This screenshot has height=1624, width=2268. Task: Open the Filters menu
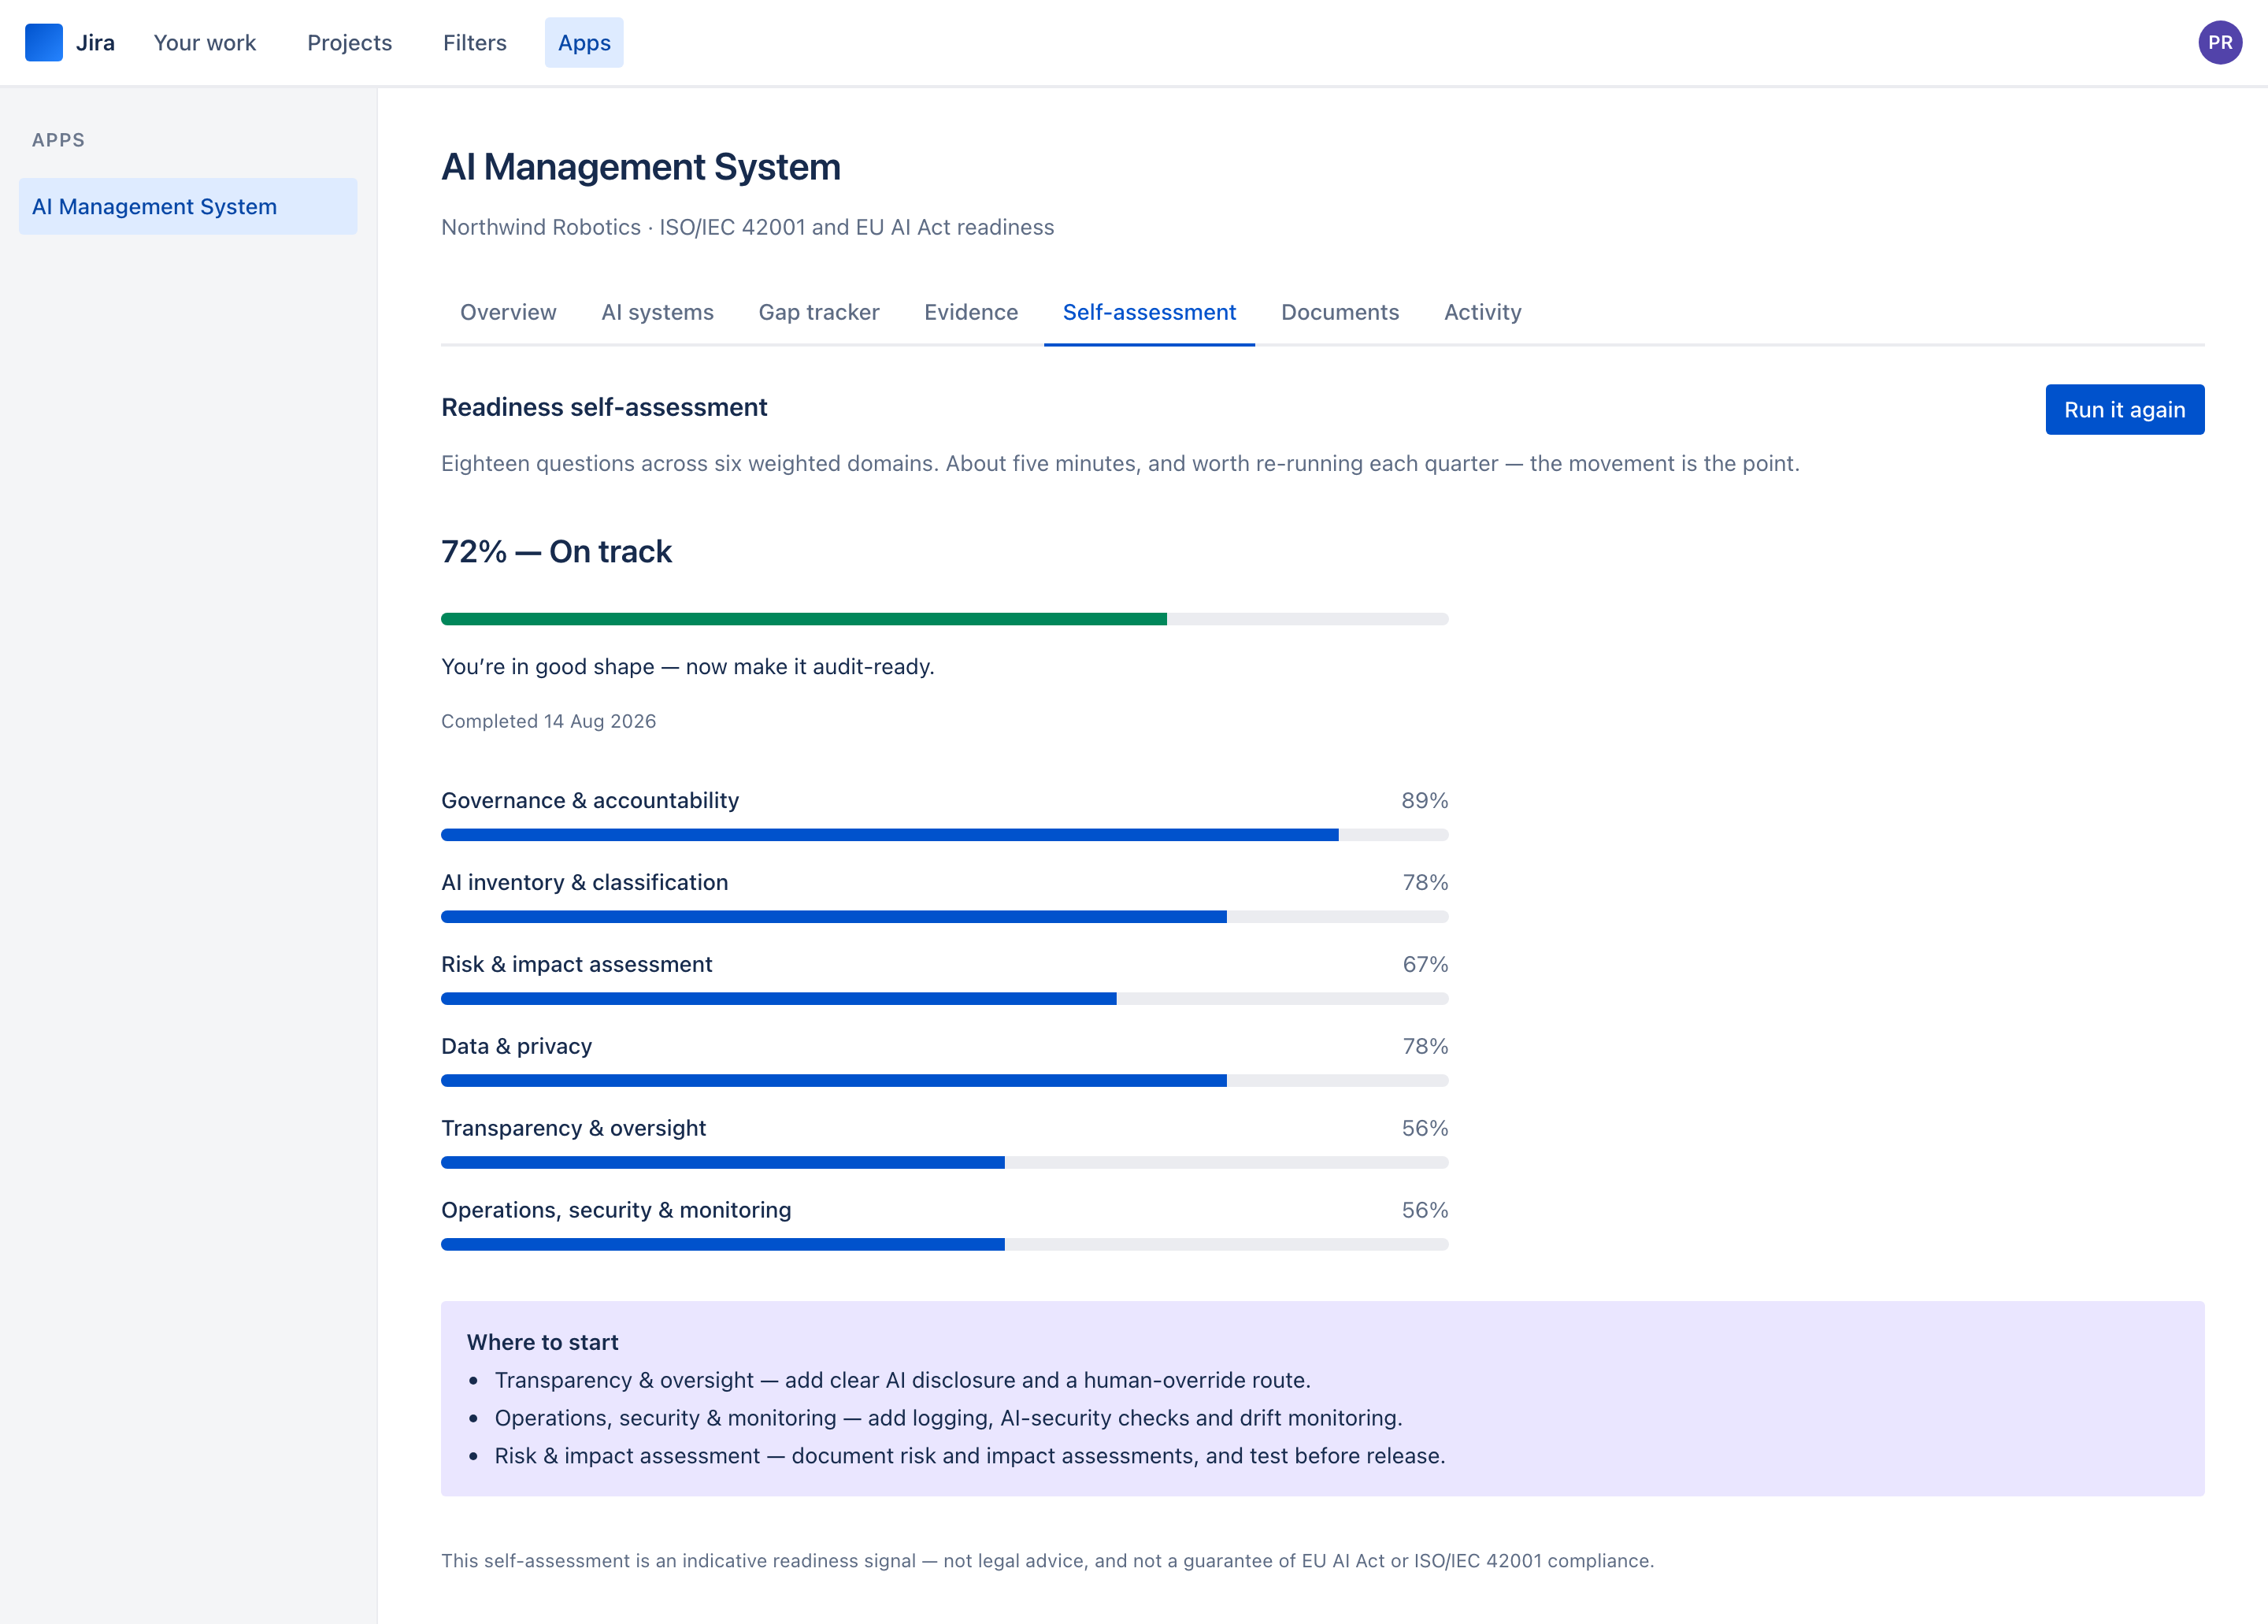click(x=475, y=43)
